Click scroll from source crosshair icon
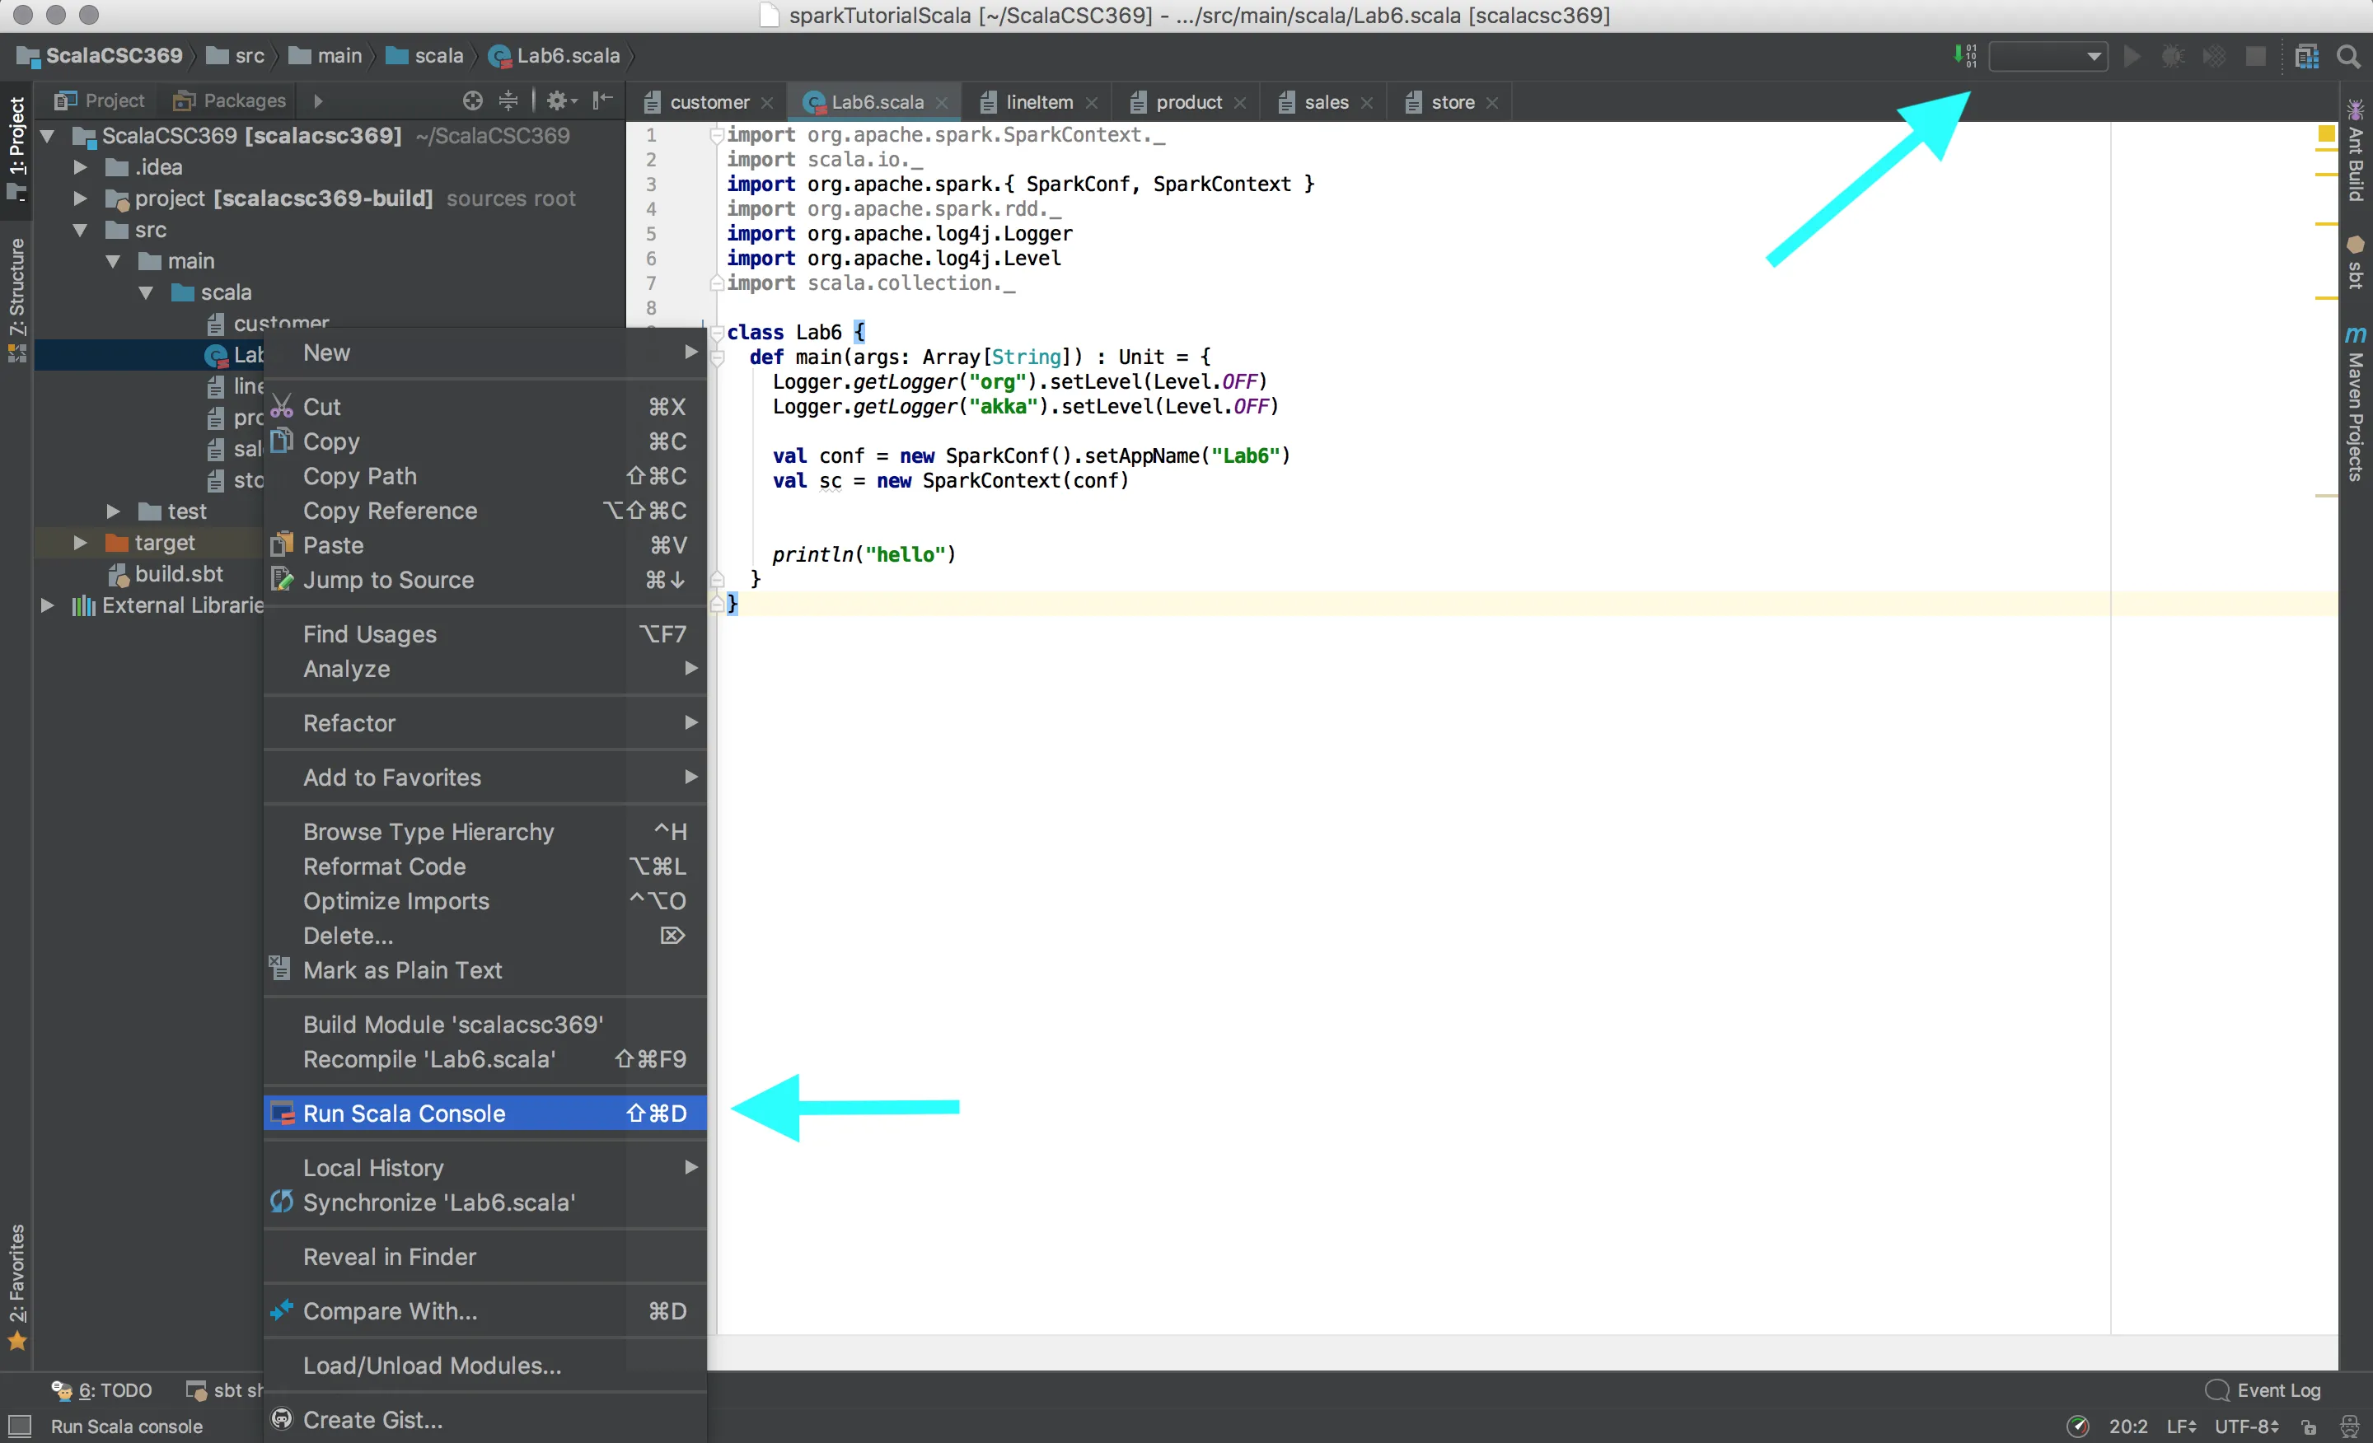 tap(472, 100)
